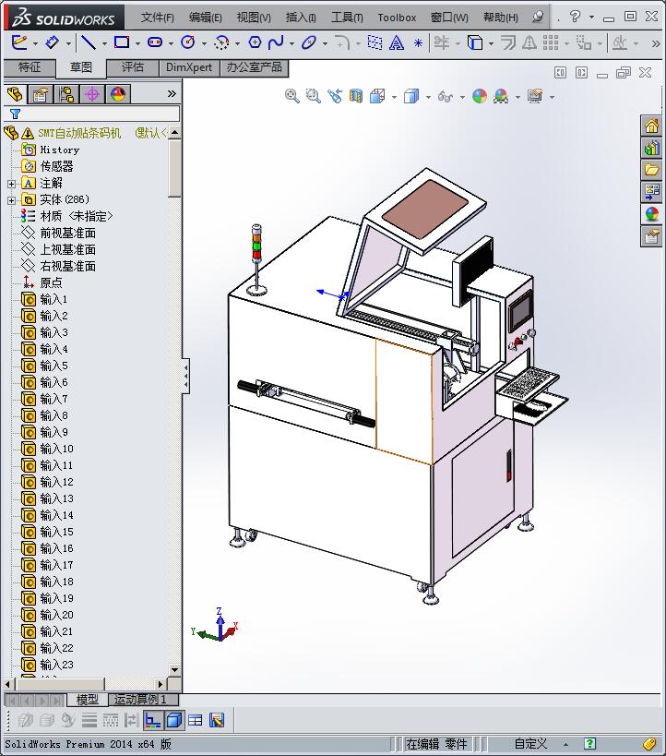Open the View Settings dropdown arrow

click(x=553, y=98)
